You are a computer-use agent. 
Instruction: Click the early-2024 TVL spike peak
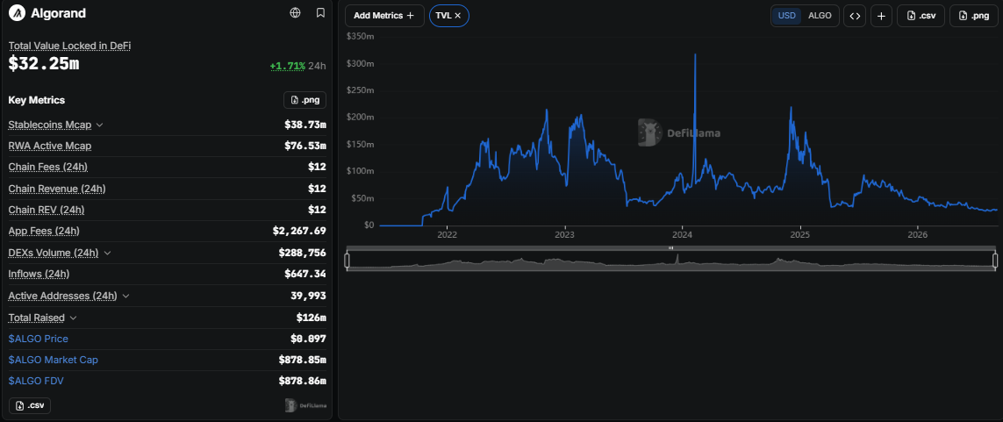coord(695,55)
